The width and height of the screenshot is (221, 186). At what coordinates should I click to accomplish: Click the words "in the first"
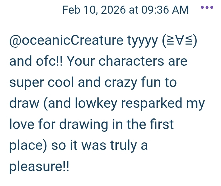(x=146, y=125)
